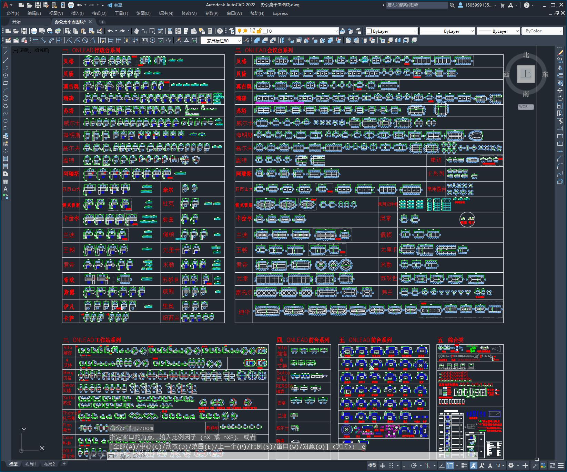Open the Express menu
The width and height of the screenshot is (567, 472).
(x=280, y=13)
